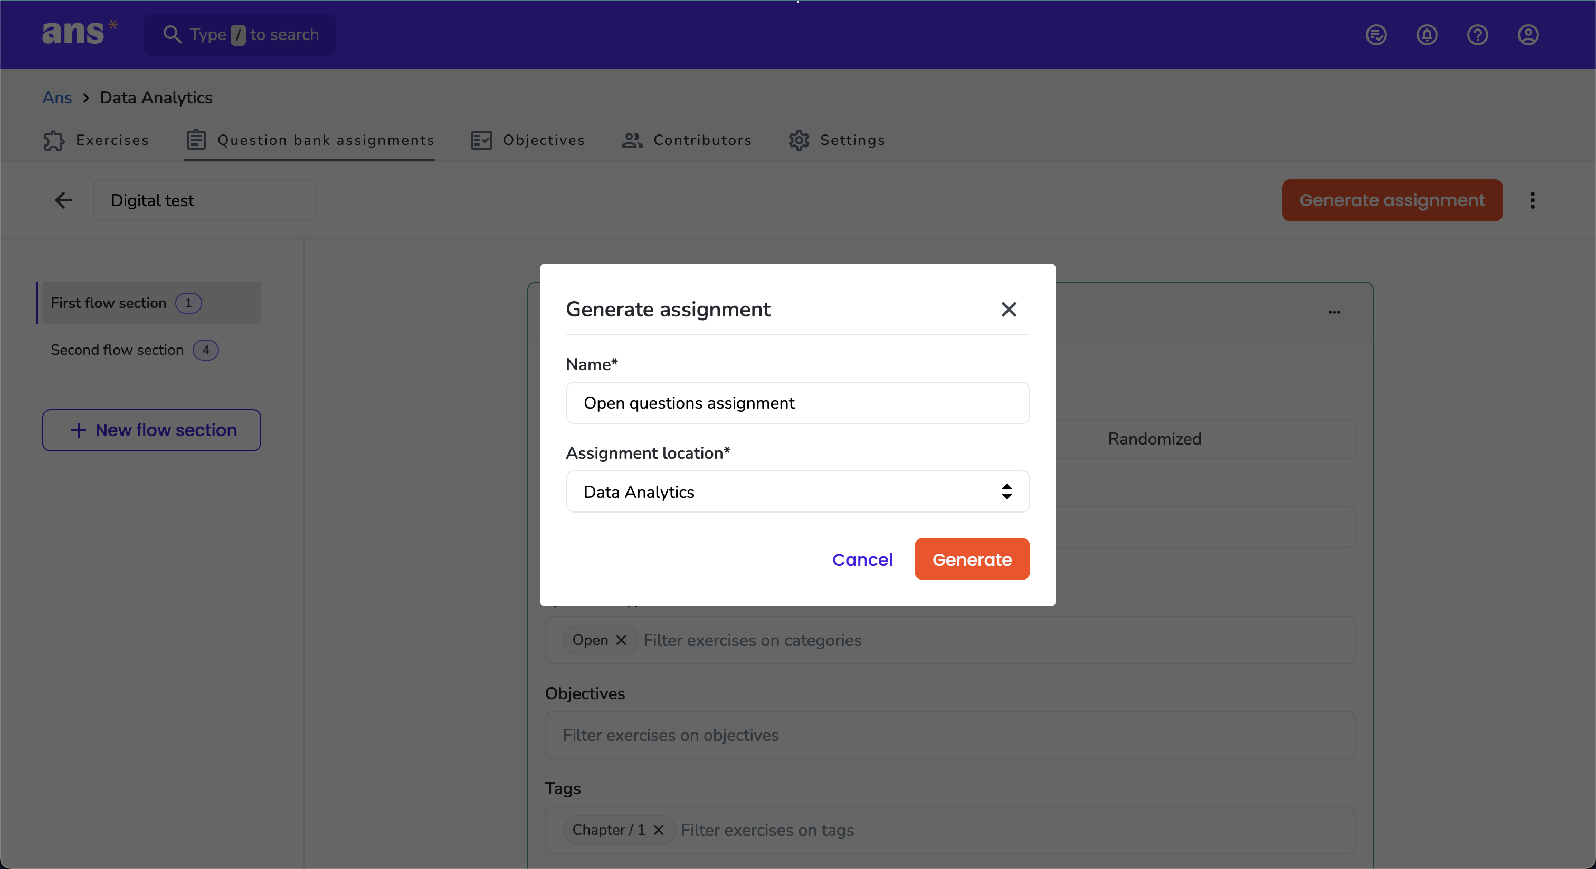Viewport: 1596px width, 869px height.
Task: Click Filter exercises on categories field
Action: (x=951, y=640)
